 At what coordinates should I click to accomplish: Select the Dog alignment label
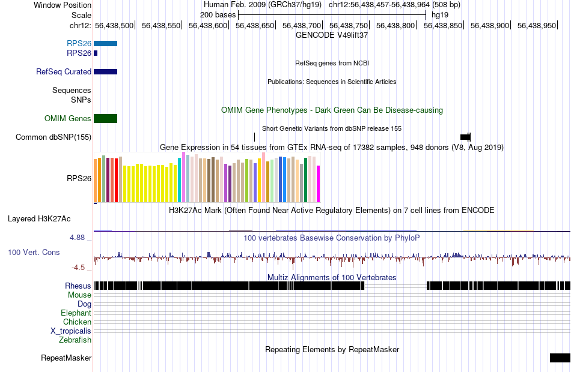click(x=84, y=304)
